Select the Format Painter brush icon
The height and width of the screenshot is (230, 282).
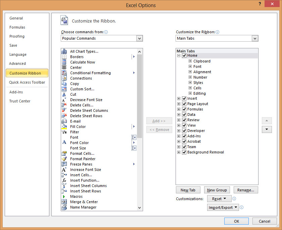(x=64, y=159)
